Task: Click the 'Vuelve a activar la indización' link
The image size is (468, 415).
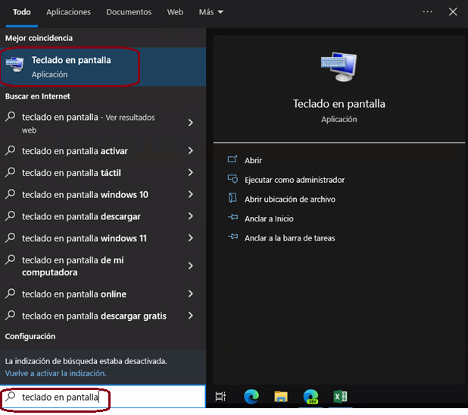Action: [x=55, y=373]
